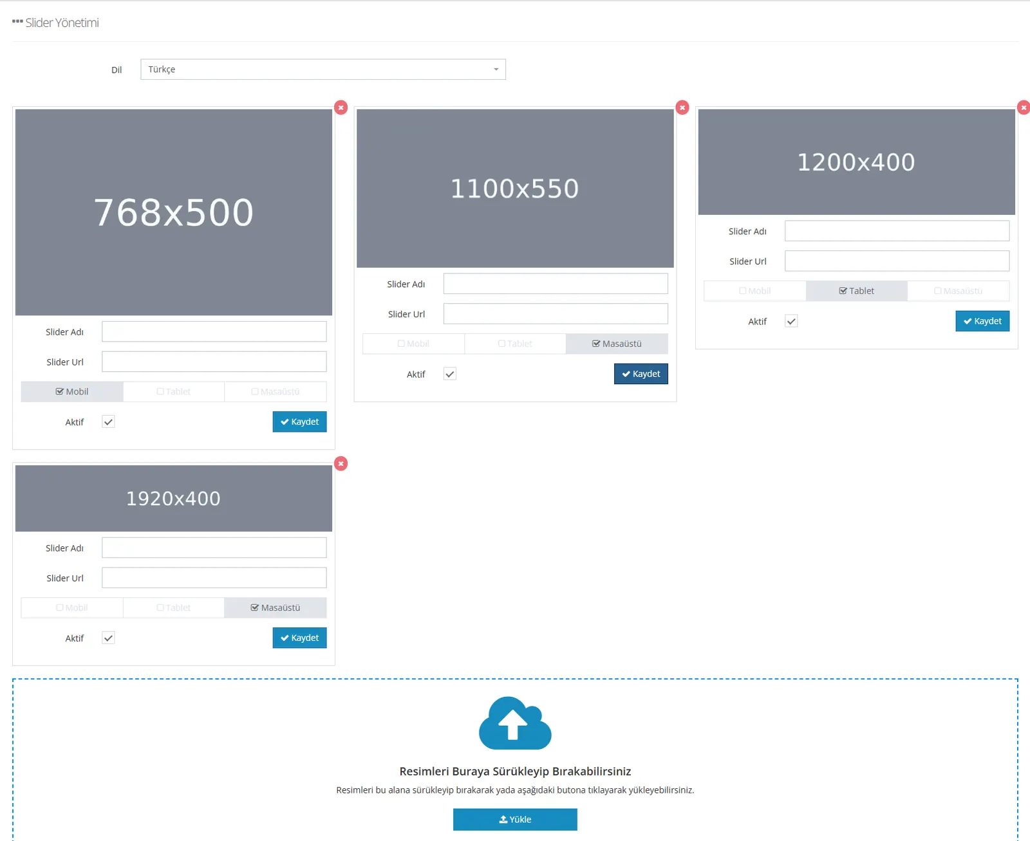The image size is (1030, 841).
Task: Uncheck Aktif on the 1200x400 slider
Action: (791, 321)
